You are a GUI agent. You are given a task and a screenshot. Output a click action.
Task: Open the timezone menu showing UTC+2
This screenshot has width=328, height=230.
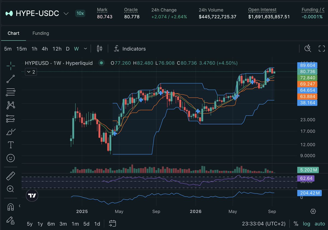[x=264, y=224]
